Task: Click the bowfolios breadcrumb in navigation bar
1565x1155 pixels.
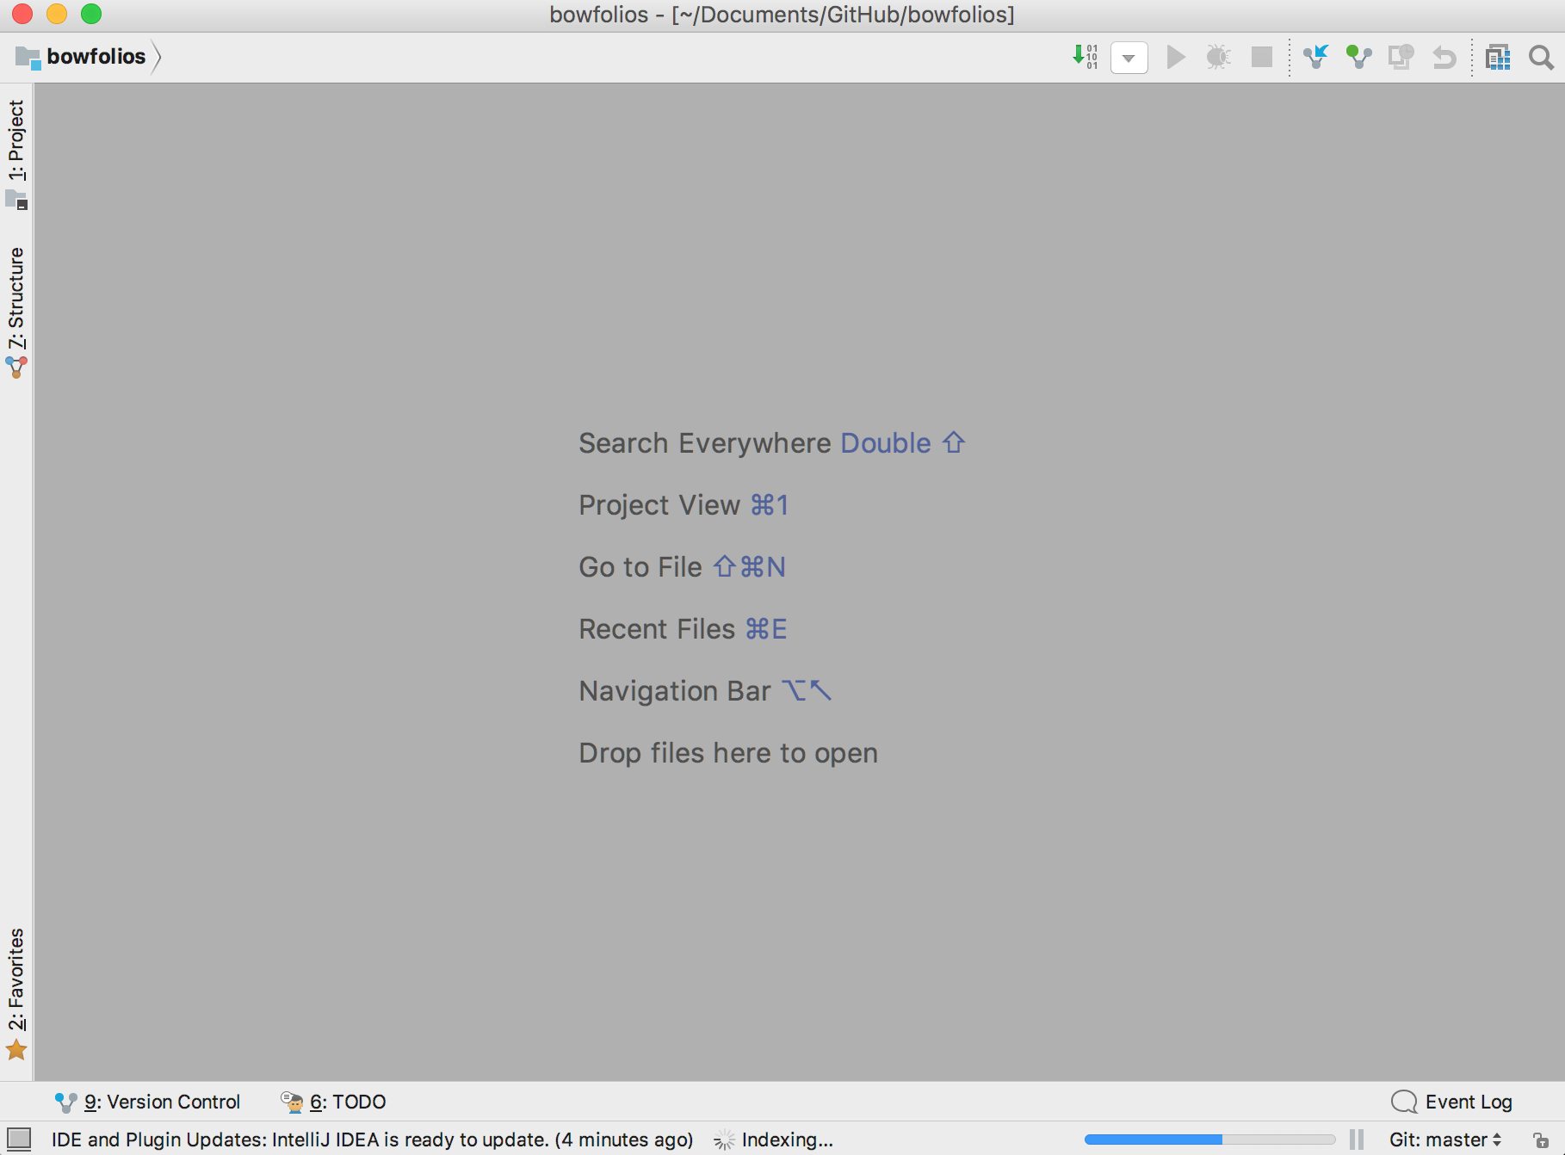Action: pos(96,57)
